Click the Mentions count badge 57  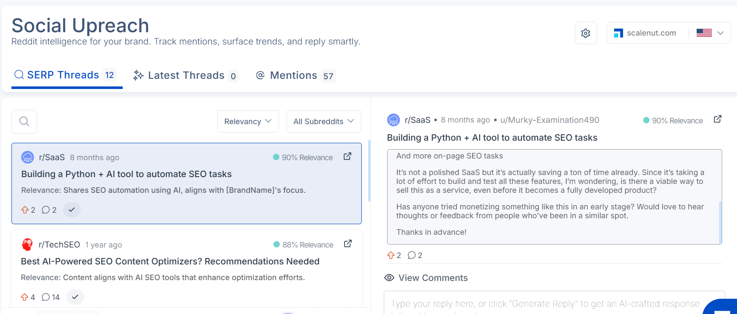328,76
